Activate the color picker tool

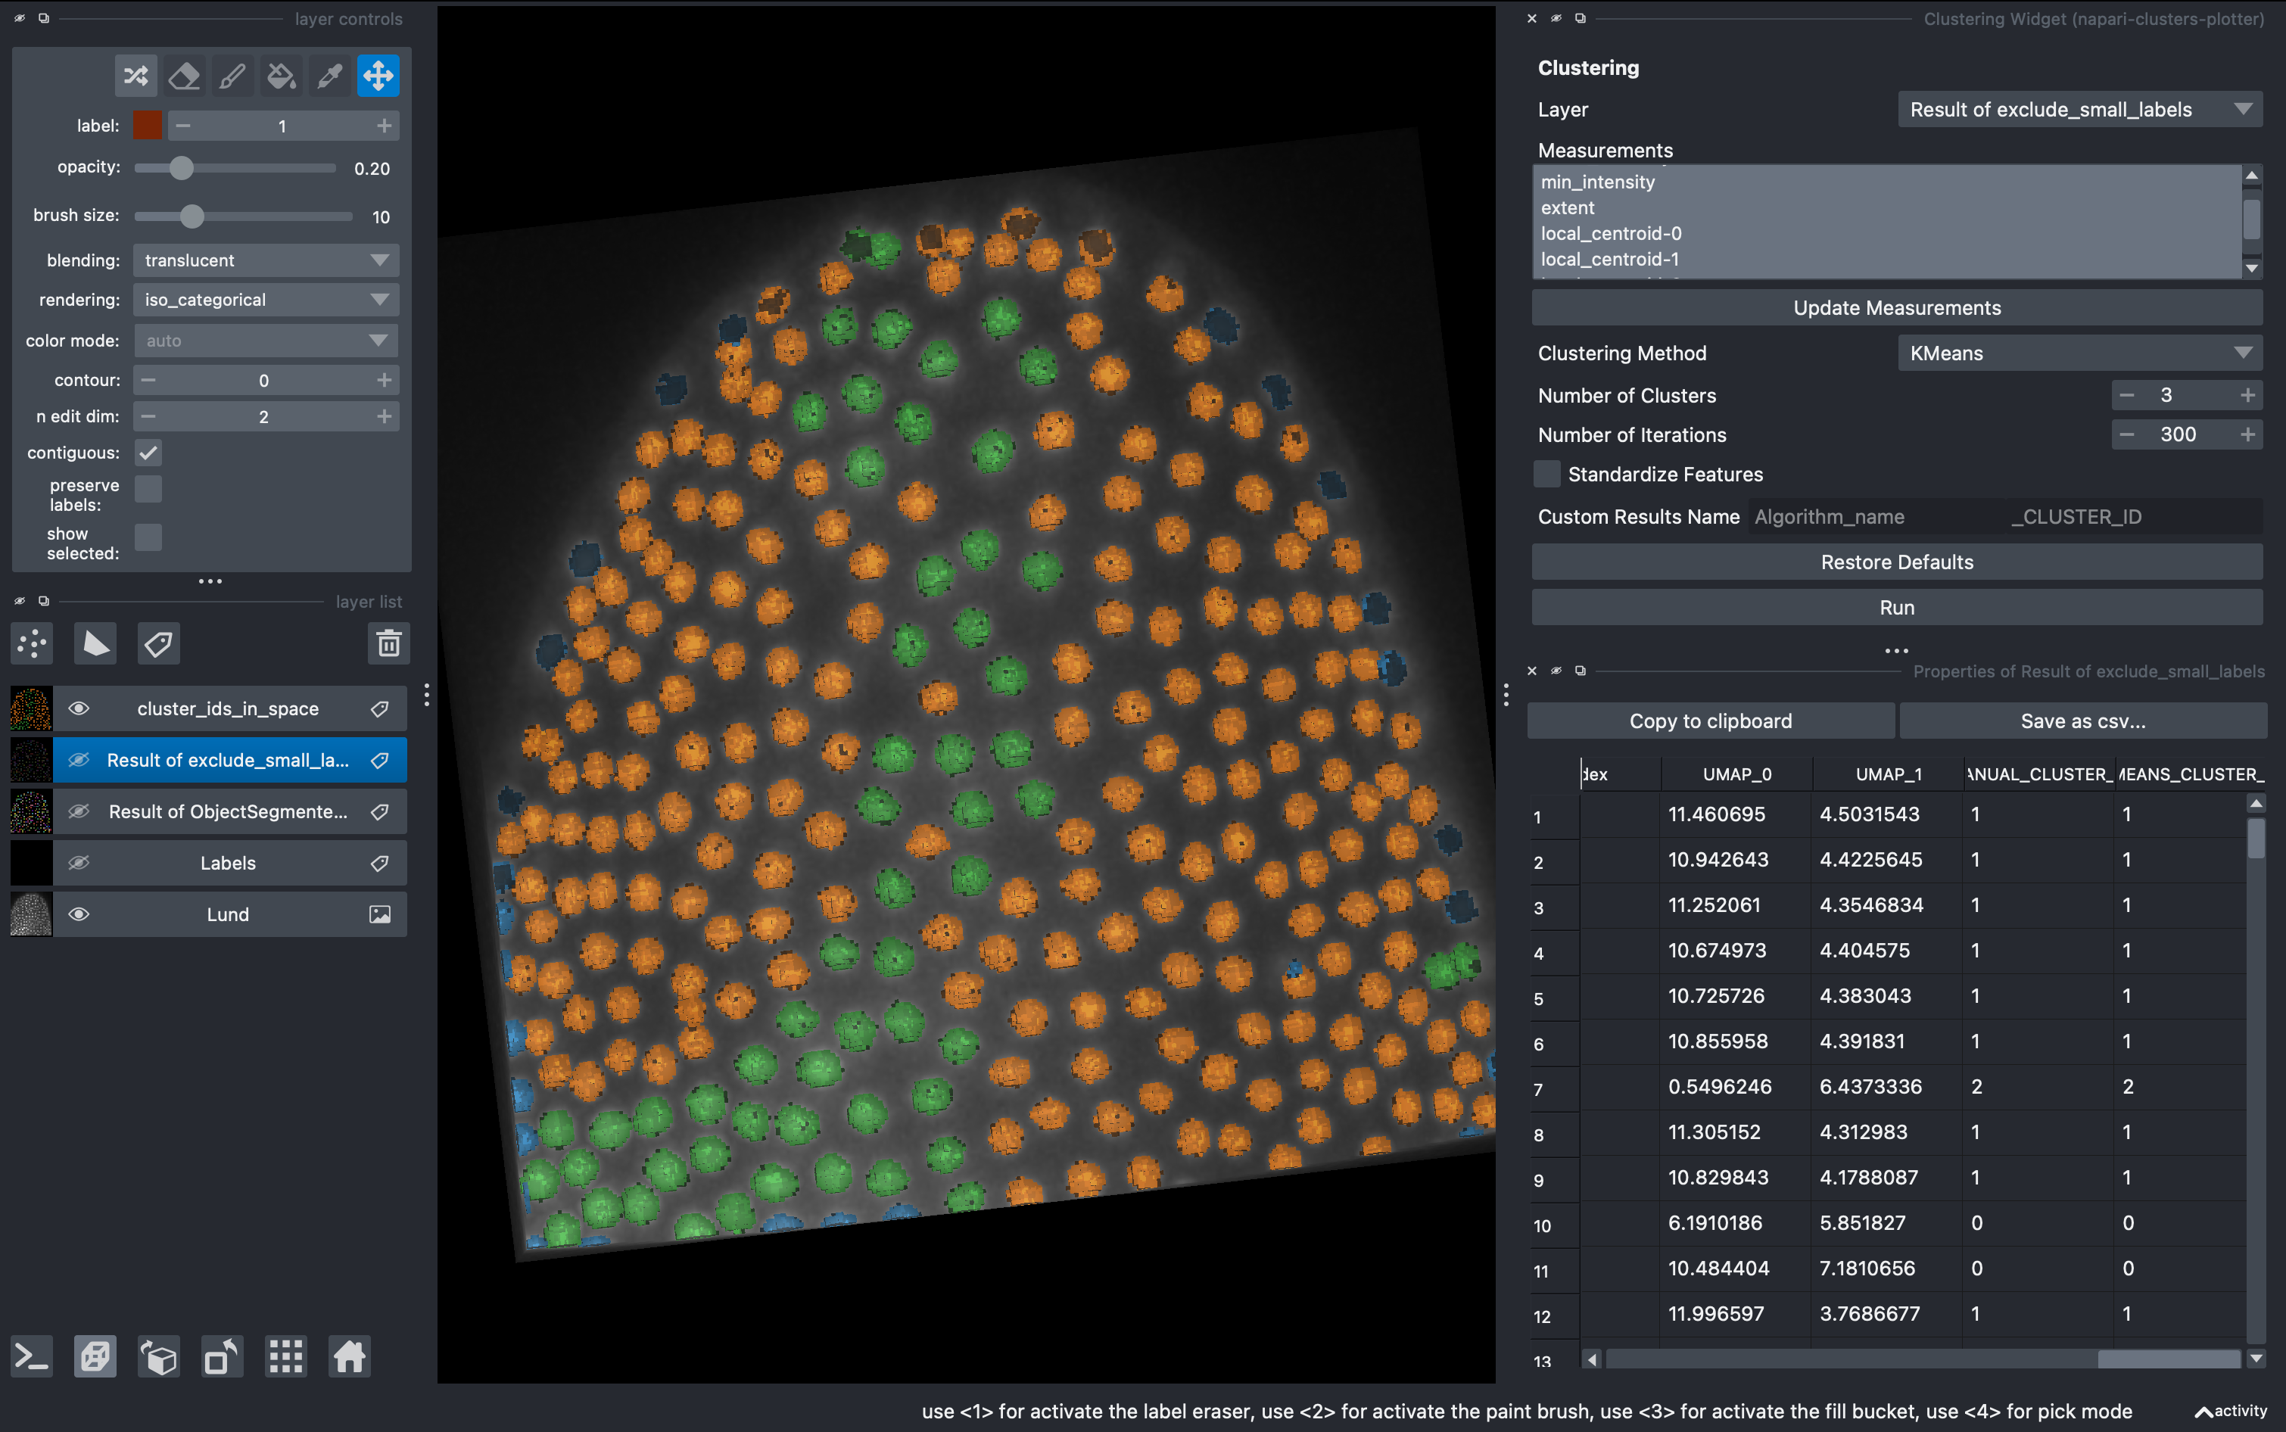click(329, 76)
